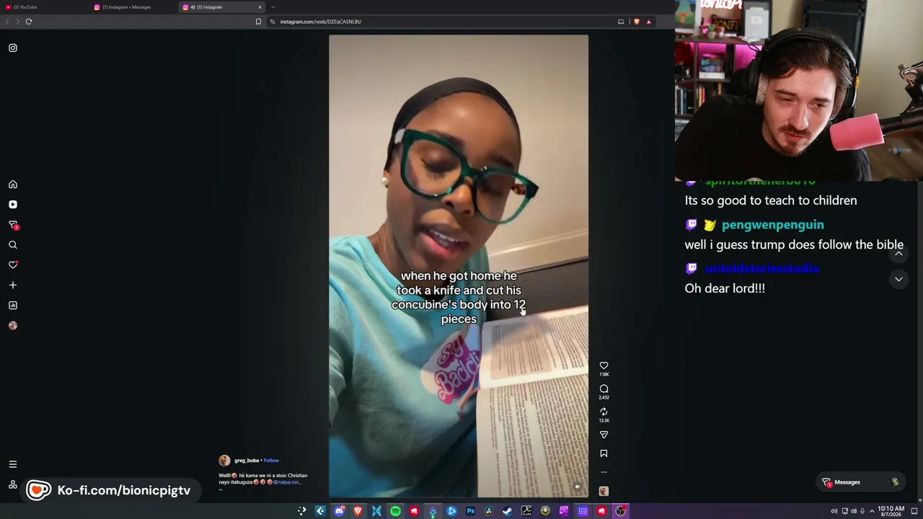
Task: Open Photoshop from the taskbar
Action: (x=470, y=511)
